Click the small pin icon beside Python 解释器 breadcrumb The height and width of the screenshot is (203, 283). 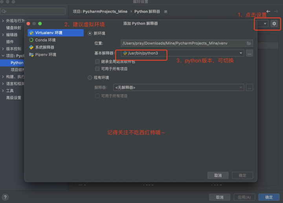166,12
